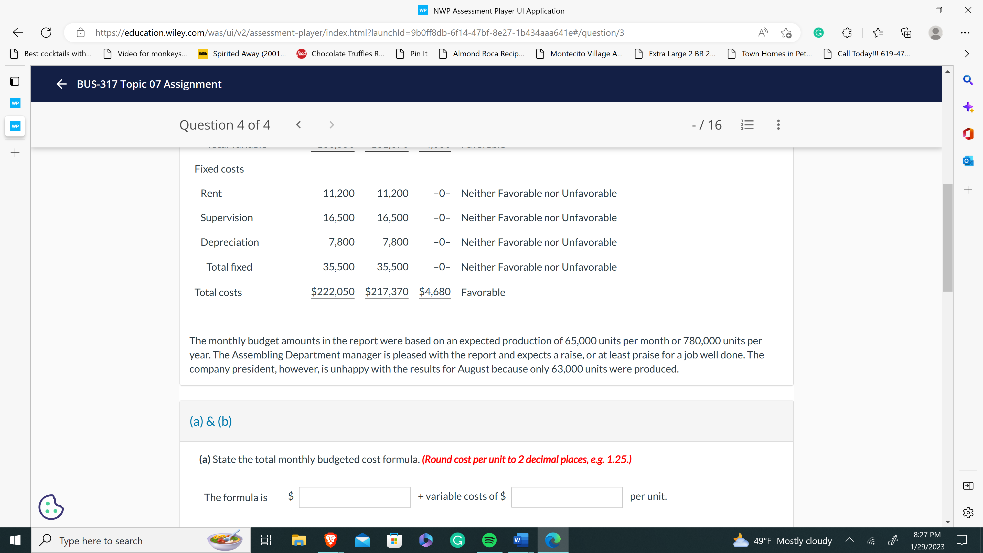Advance to next question with right chevron
The width and height of the screenshot is (983, 553).
point(331,124)
